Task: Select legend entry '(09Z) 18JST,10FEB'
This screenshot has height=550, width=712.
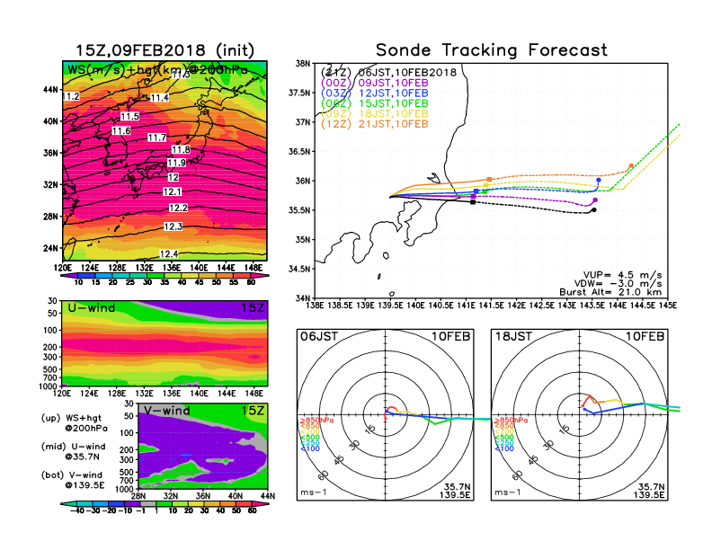Action: [375, 114]
